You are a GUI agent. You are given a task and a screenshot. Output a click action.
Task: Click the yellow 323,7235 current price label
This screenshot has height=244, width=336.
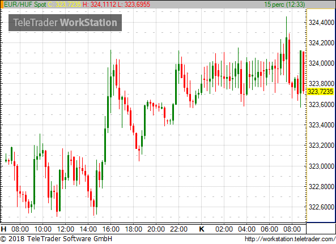(321, 92)
